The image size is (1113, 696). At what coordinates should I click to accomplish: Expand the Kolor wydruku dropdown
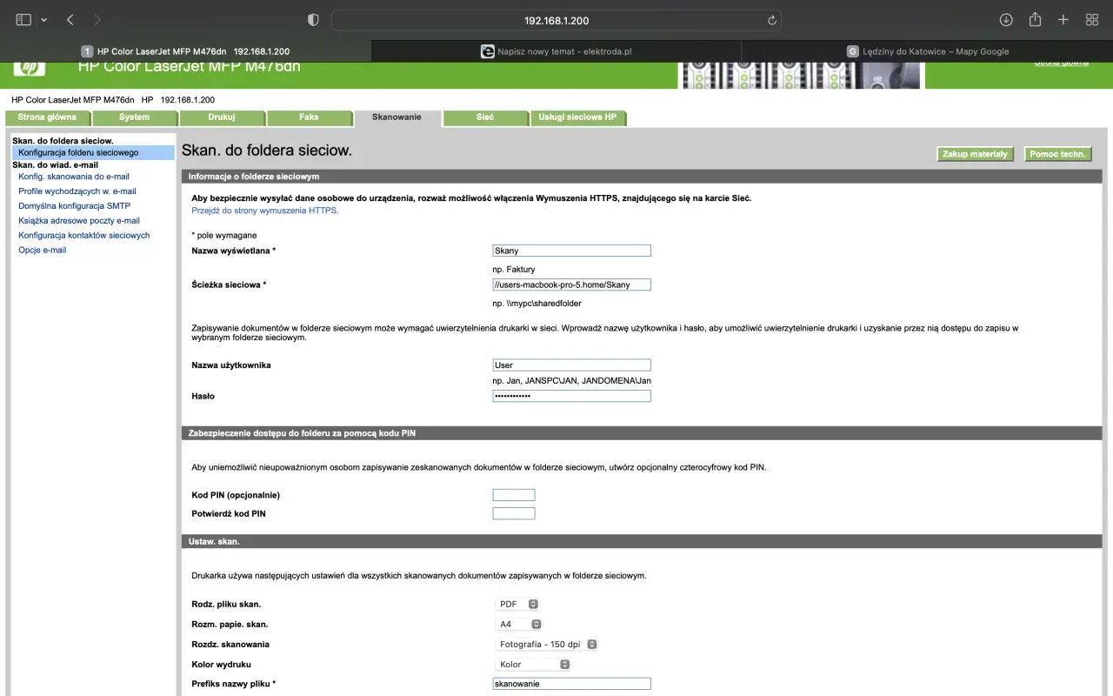coord(533,665)
